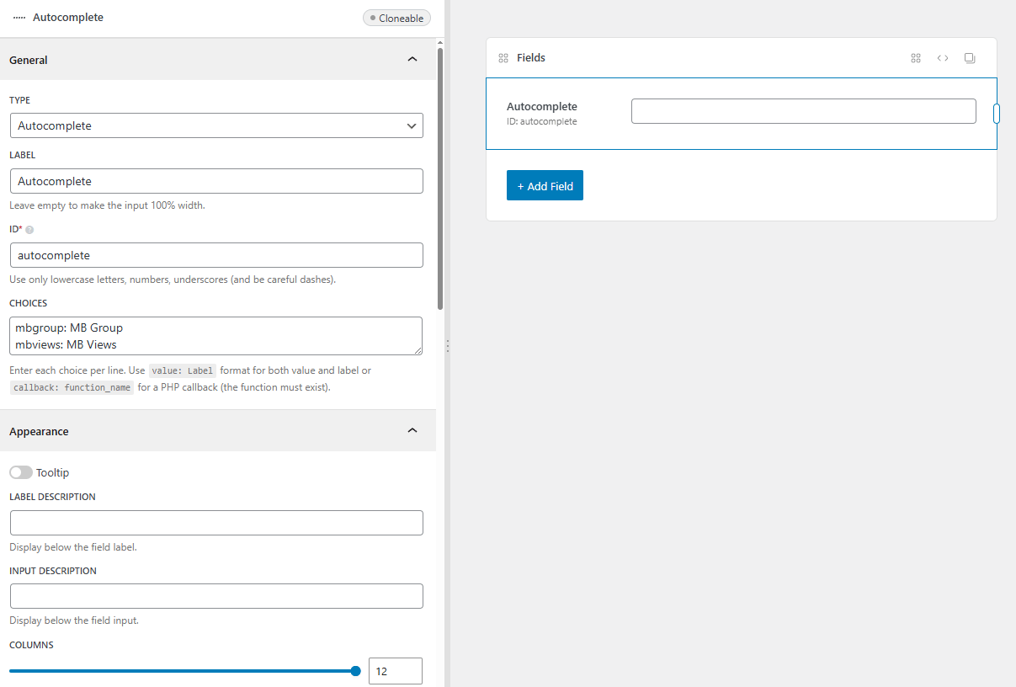
Task: Click the grid layout icon in Fields header
Action: pyautogui.click(x=915, y=58)
